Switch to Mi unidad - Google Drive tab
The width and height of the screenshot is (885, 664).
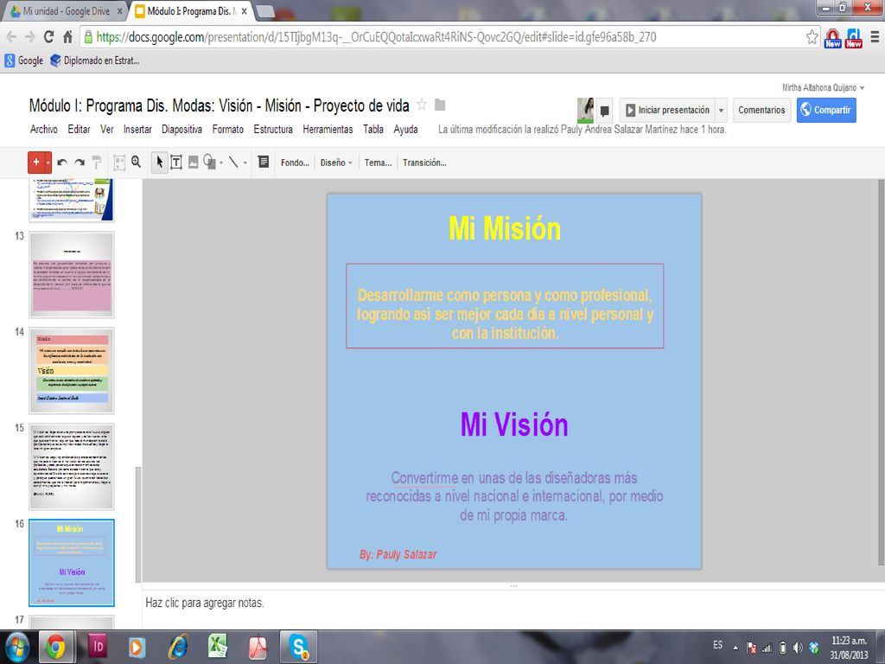click(67, 10)
